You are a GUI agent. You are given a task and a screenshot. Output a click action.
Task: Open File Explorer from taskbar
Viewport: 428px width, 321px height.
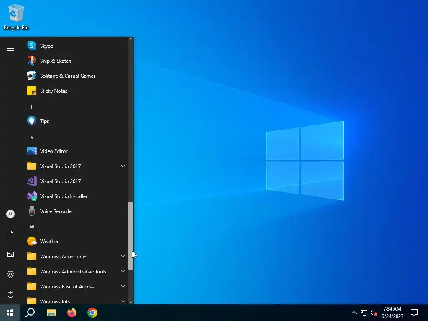51,313
